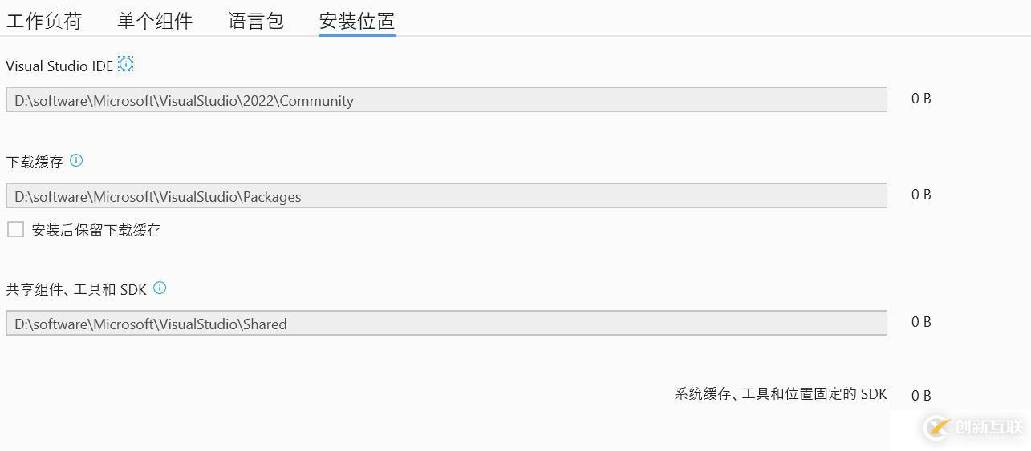This screenshot has height=451, width=1031.
Task: Select the Shared components path field
Action: pos(446,323)
